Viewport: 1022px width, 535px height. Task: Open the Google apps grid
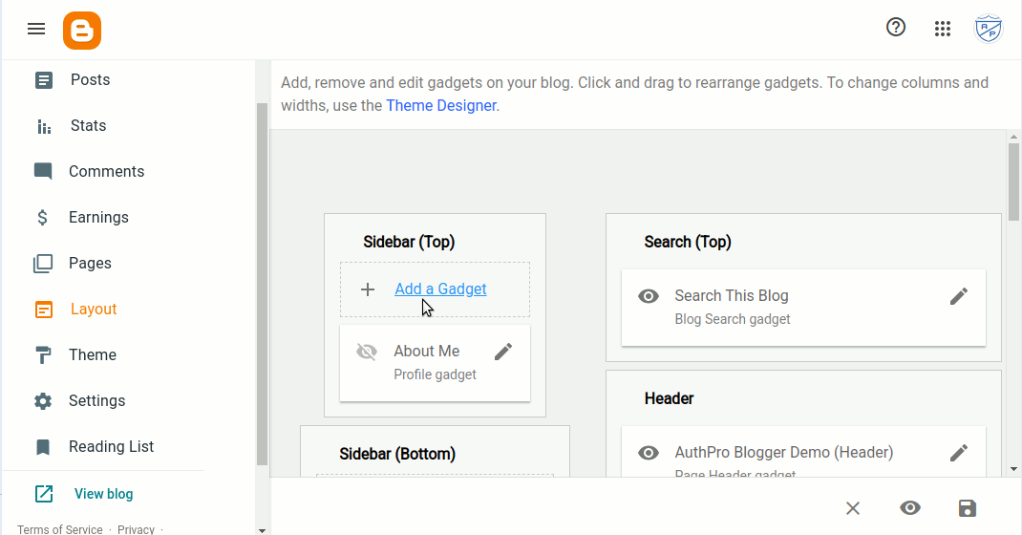[943, 29]
